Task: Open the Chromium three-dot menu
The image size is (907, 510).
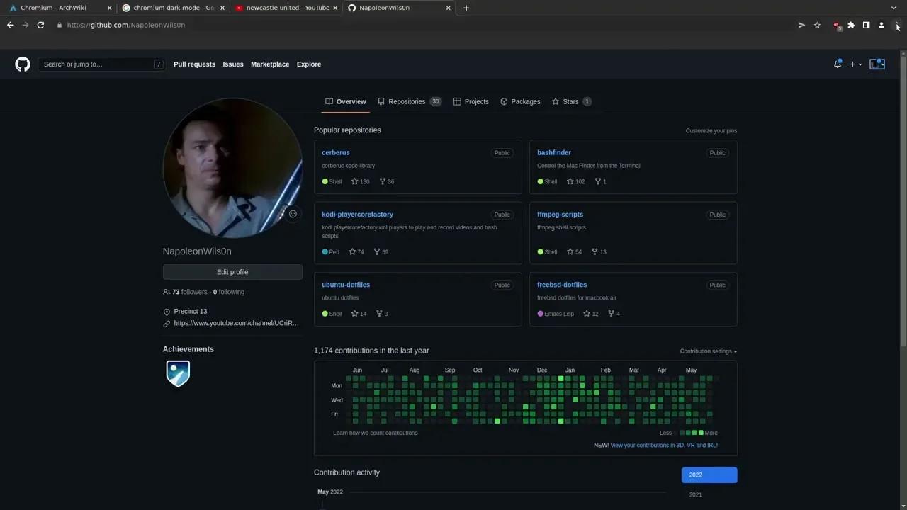Action: (x=897, y=25)
